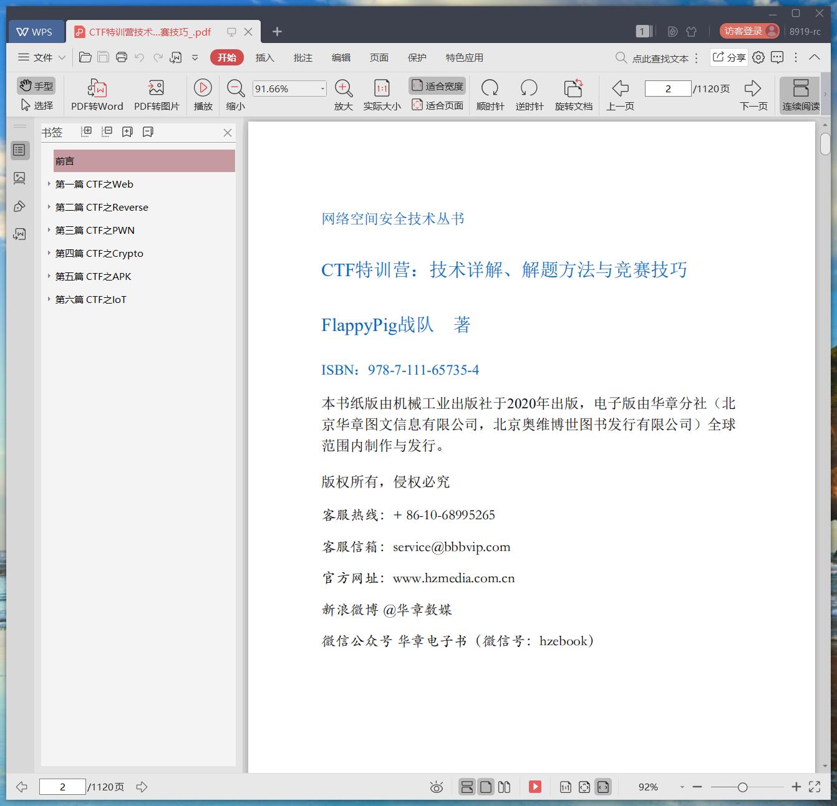Image resolution: width=837 pixels, height=806 pixels.
Task: Open the bookmarks panel sidebar icon
Action: pos(20,150)
